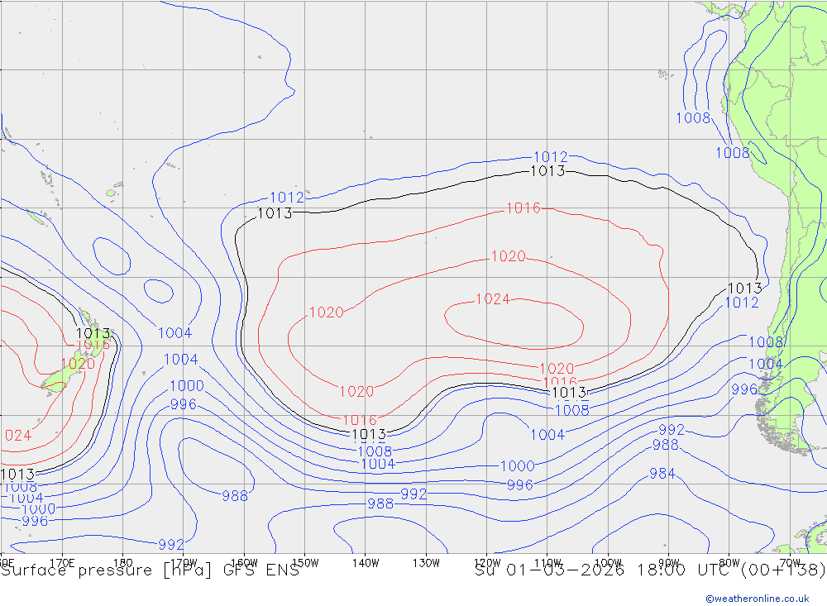This screenshot has width=827, height=606.
Task: Click the 140W longitude label
Action: pos(366,563)
